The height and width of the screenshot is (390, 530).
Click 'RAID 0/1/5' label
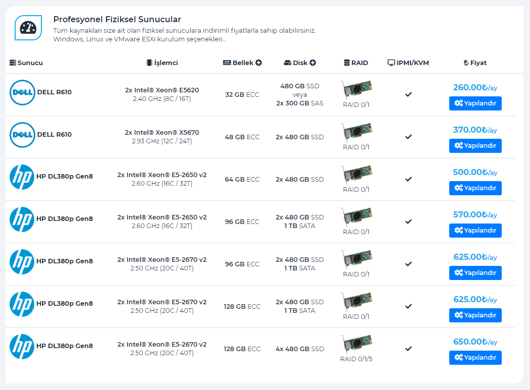356,359
